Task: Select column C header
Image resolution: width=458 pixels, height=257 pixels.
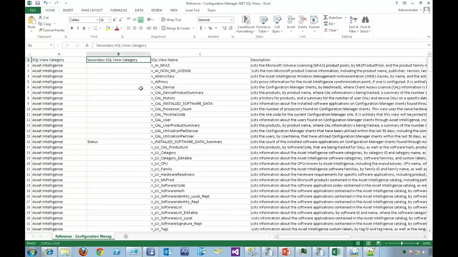Action: [200, 54]
